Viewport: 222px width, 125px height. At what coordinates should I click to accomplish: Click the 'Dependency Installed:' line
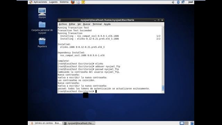(x=71, y=52)
